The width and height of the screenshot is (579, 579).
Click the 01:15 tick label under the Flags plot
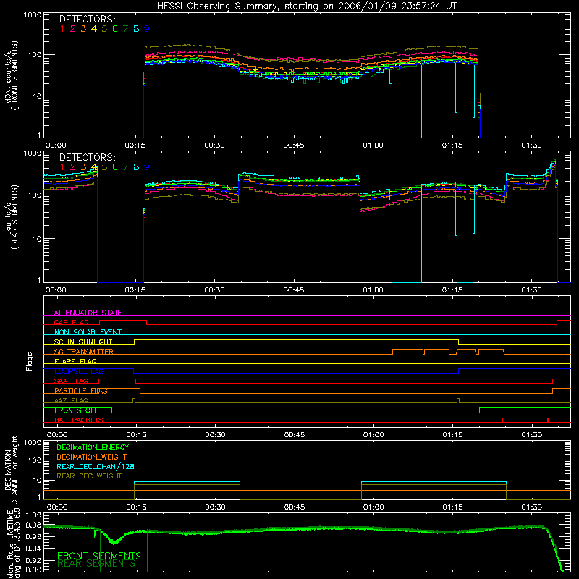(453, 435)
